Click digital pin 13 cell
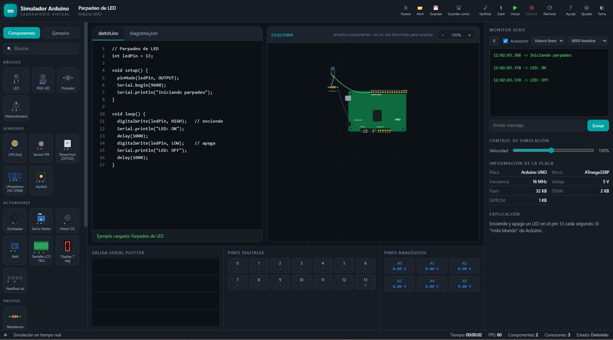Screen dimensions: 613x340 pos(365,282)
